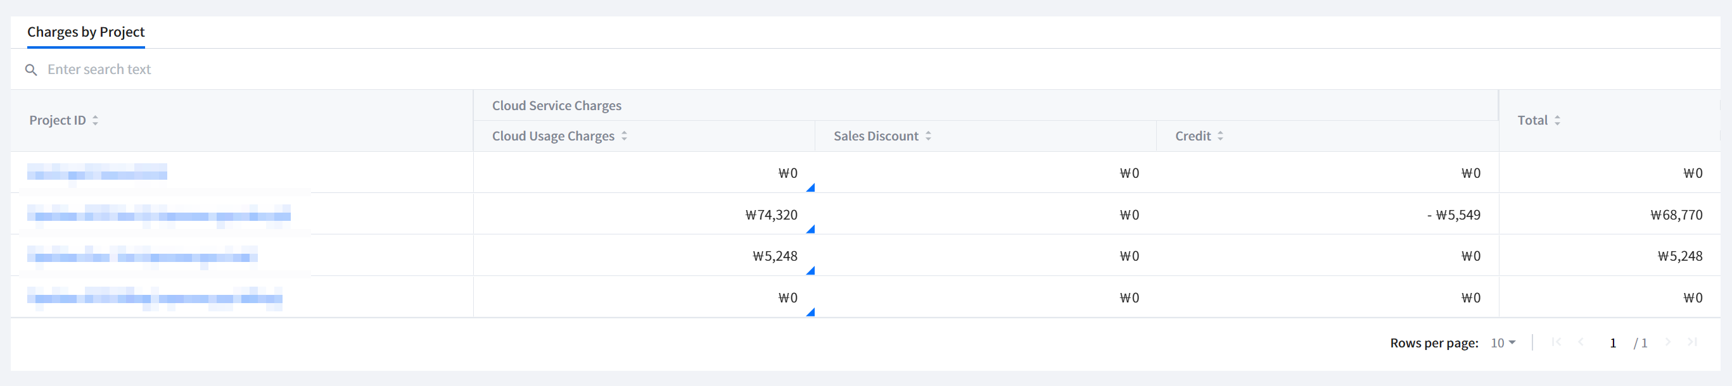Open the second project ID link
This screenshot has height=386, width=1732.
tap(158, 215)
